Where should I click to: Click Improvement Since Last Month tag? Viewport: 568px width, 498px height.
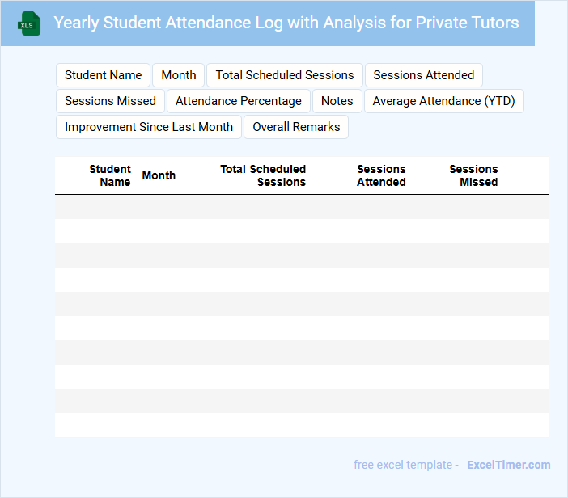pyautogui.click(x=149, y=127)
